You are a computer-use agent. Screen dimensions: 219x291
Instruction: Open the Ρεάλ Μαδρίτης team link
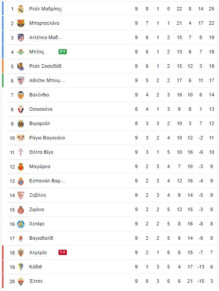tap(46, 9)
